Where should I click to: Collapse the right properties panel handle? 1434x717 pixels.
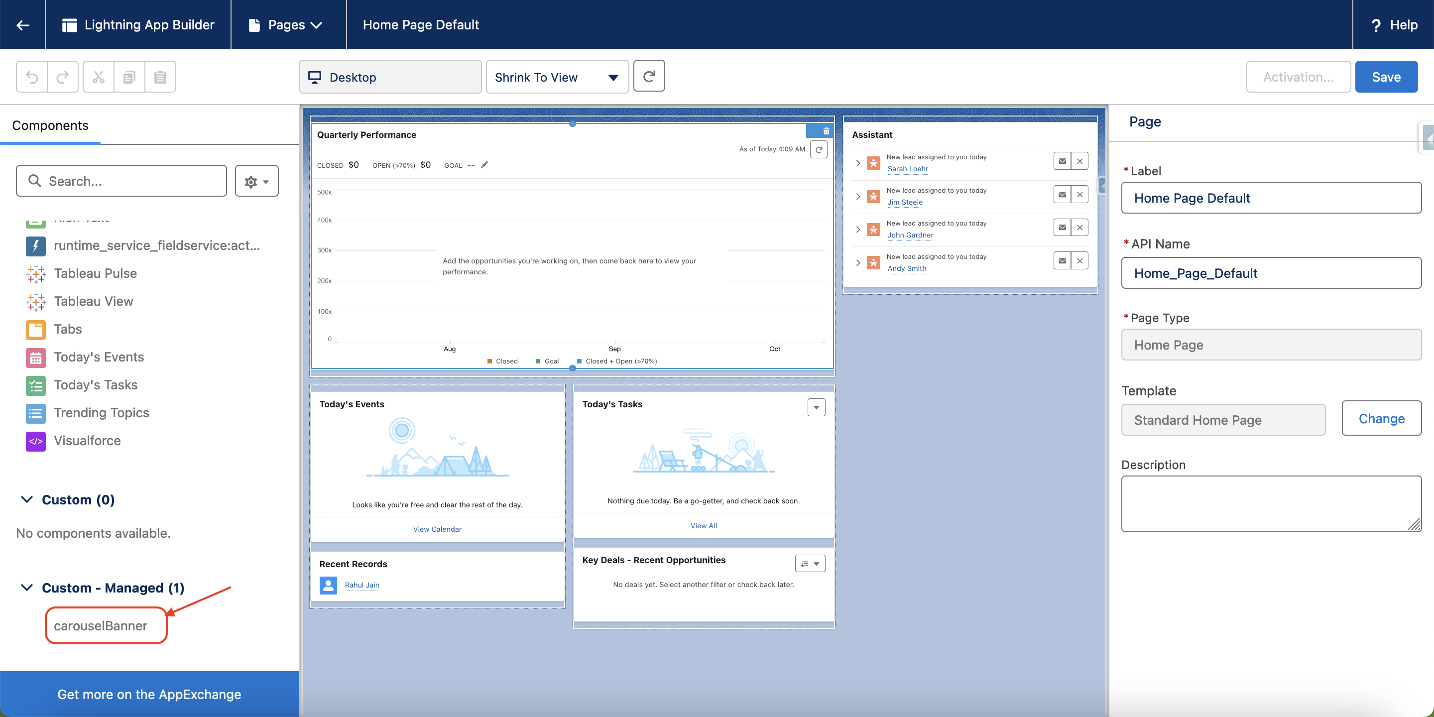click(1428, 137)
